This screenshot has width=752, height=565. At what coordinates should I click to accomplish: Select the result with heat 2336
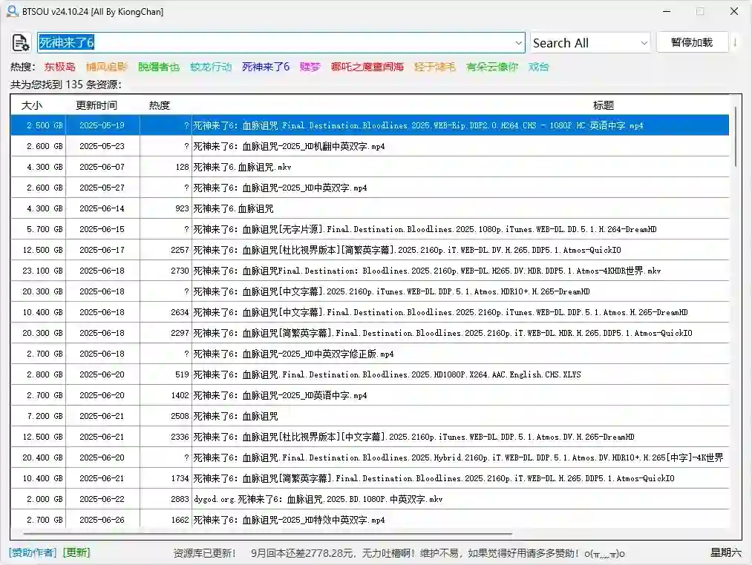click(x=370, y=437)
